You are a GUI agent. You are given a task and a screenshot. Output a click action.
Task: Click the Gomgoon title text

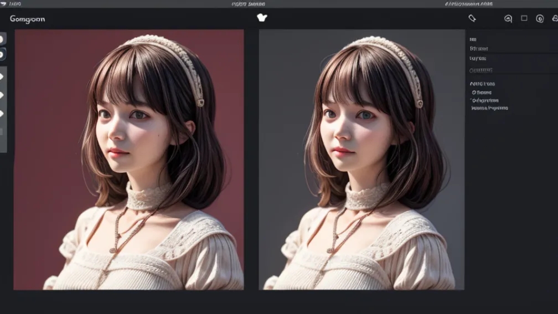28,19
